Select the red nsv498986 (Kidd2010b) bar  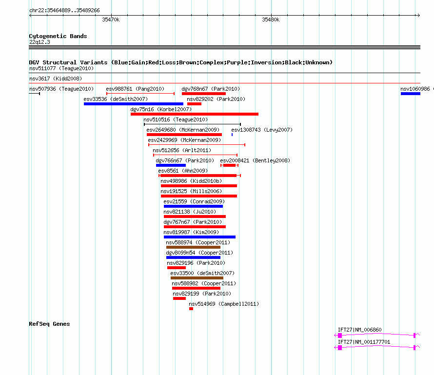(x=199, y=186)
